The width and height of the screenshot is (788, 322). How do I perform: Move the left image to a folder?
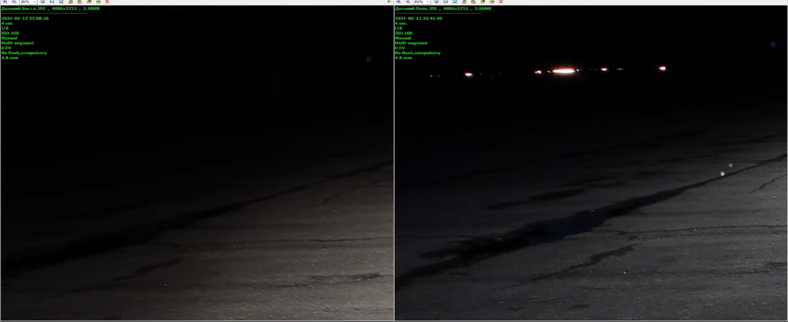click(98, 2)
